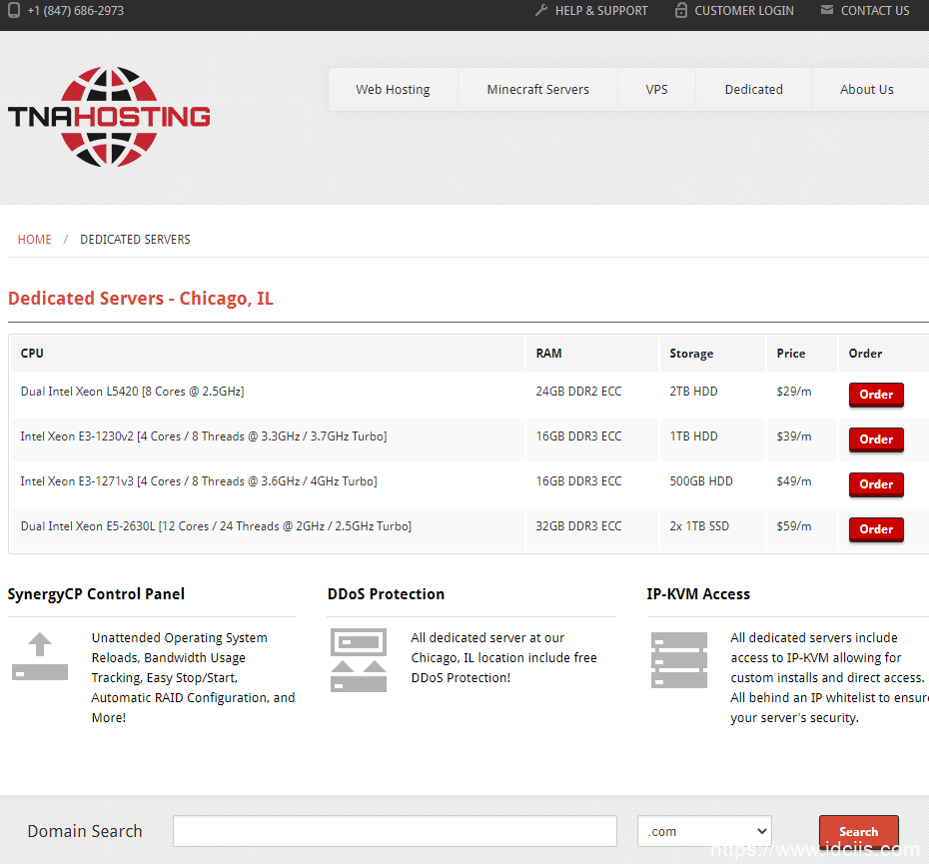Order the Dual Xeon L5420 server

[x=876, y=395]
